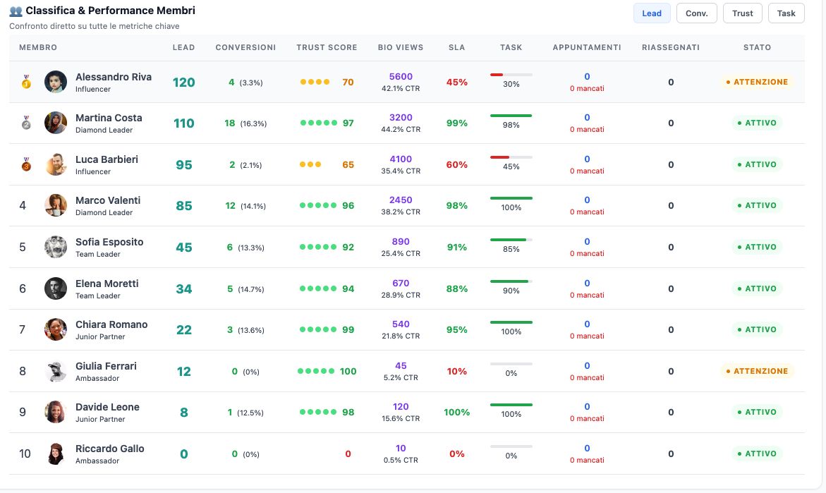Open Chiara Romano's member name
Image resolution: width=826 pixels, height=493 pixels.
tap(111, 324)
